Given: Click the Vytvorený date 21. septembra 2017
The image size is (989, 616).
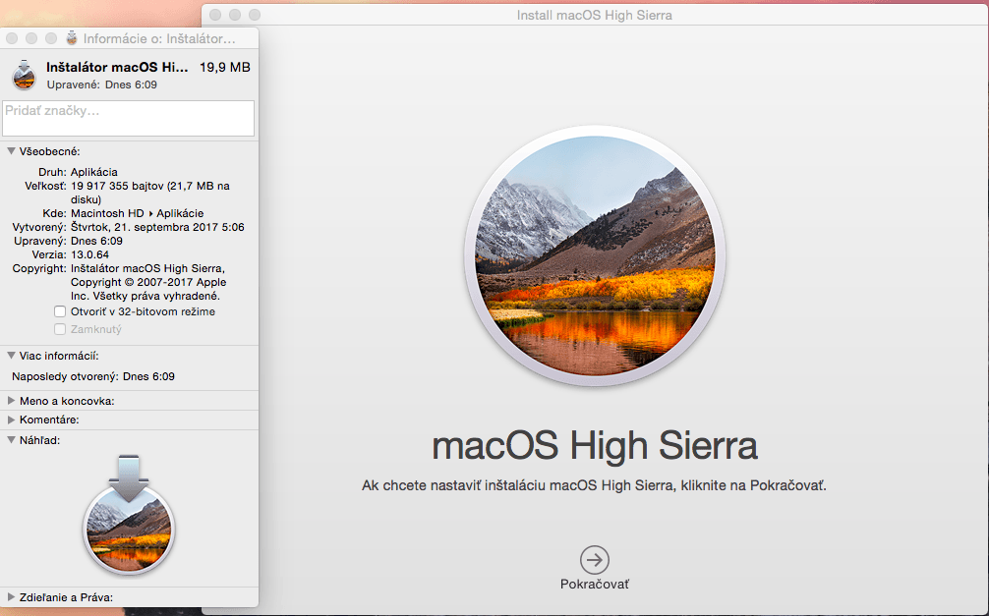Looking at the screenshot, I should [x=157, y=227].
